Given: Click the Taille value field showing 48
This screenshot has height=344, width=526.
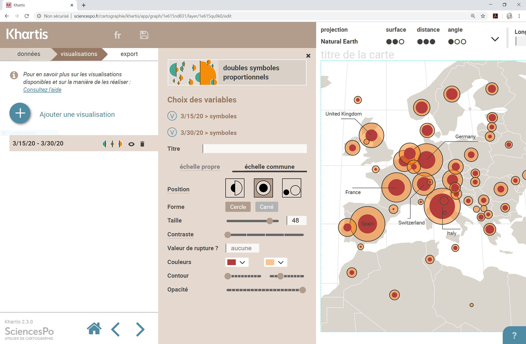Looking at the screenshot, I should point(296,220).
